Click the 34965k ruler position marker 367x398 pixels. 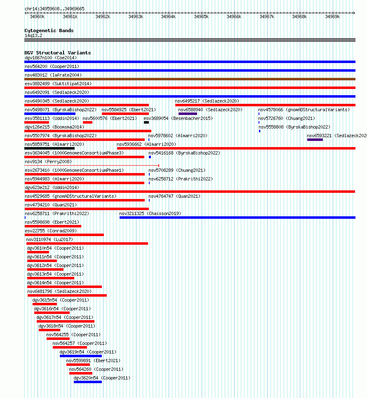(201, 16)
